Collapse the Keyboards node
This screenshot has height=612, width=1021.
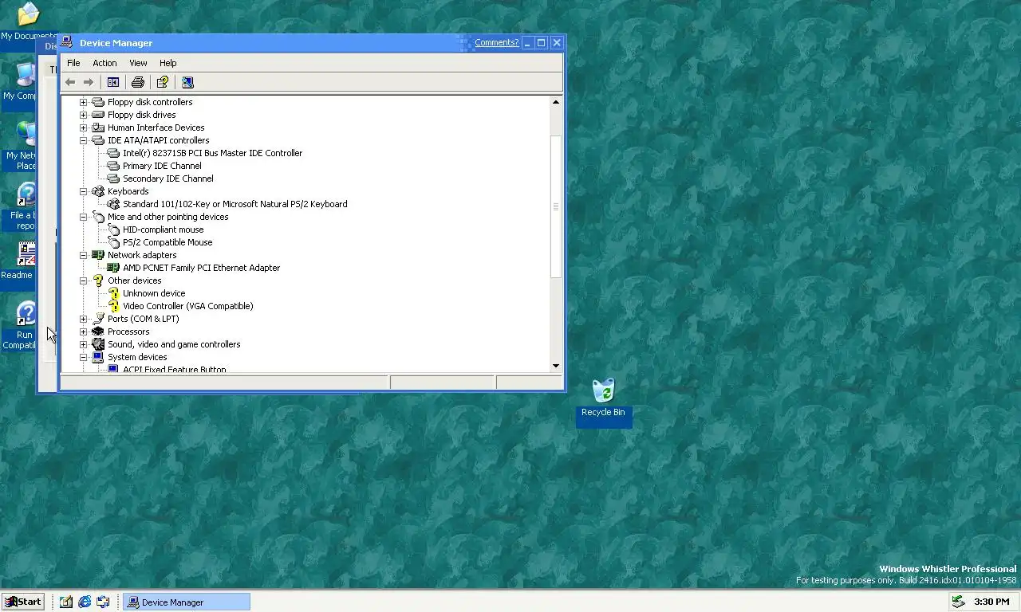[83, 191]
